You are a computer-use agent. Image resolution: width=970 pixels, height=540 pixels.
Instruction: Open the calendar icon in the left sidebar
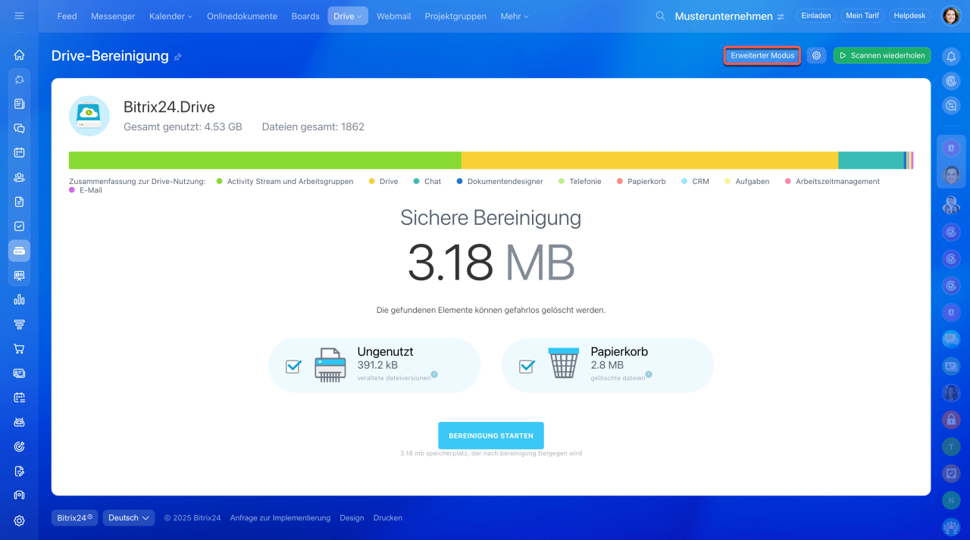pyautogui.click(x=19, y=152)
